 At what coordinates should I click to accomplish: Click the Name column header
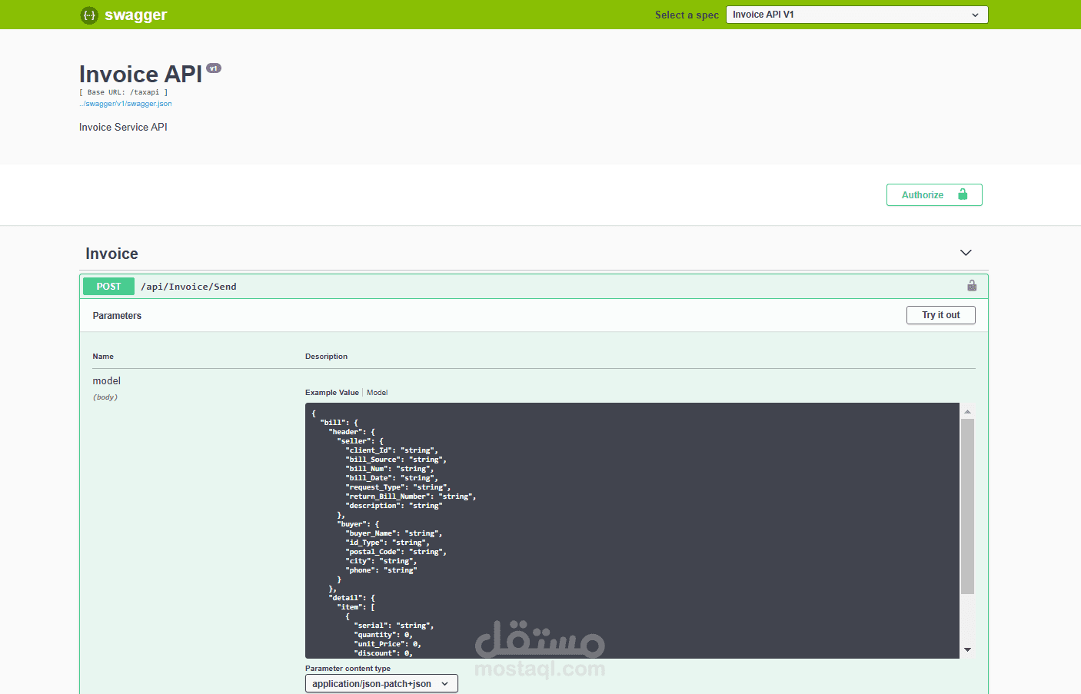(x=103, y=357)
